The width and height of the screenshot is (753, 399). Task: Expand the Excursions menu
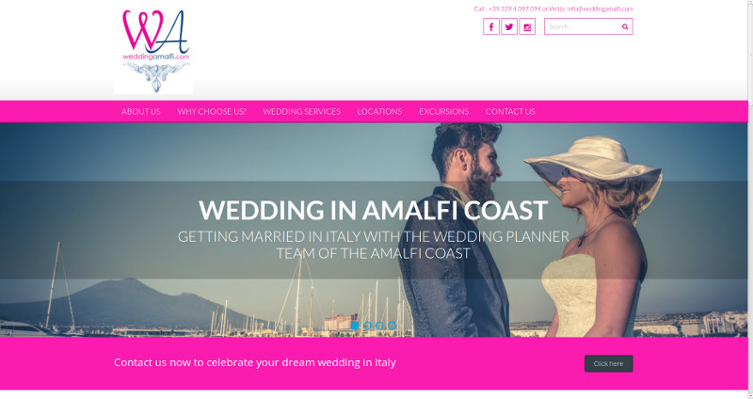click(443, 111)
